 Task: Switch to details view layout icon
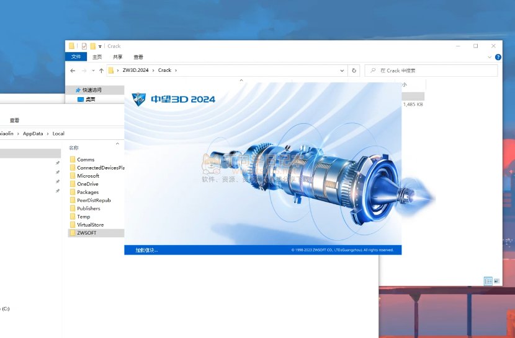pyautogui.click(x=488, y=281)
